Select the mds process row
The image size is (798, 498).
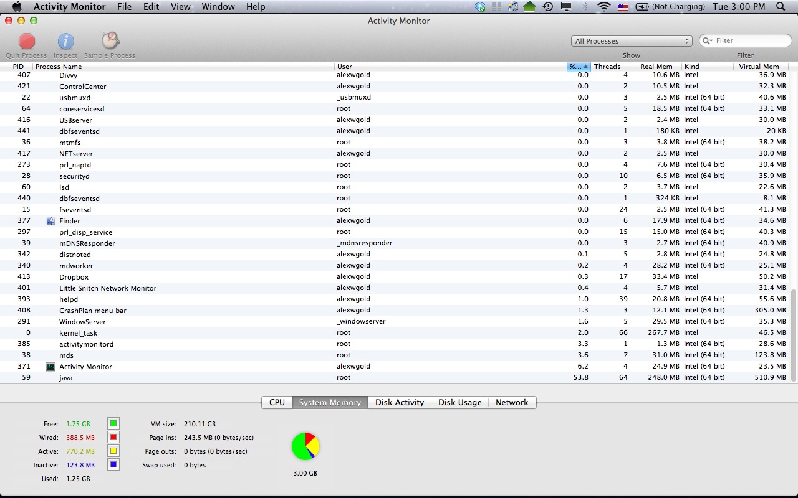click(394, 355)
